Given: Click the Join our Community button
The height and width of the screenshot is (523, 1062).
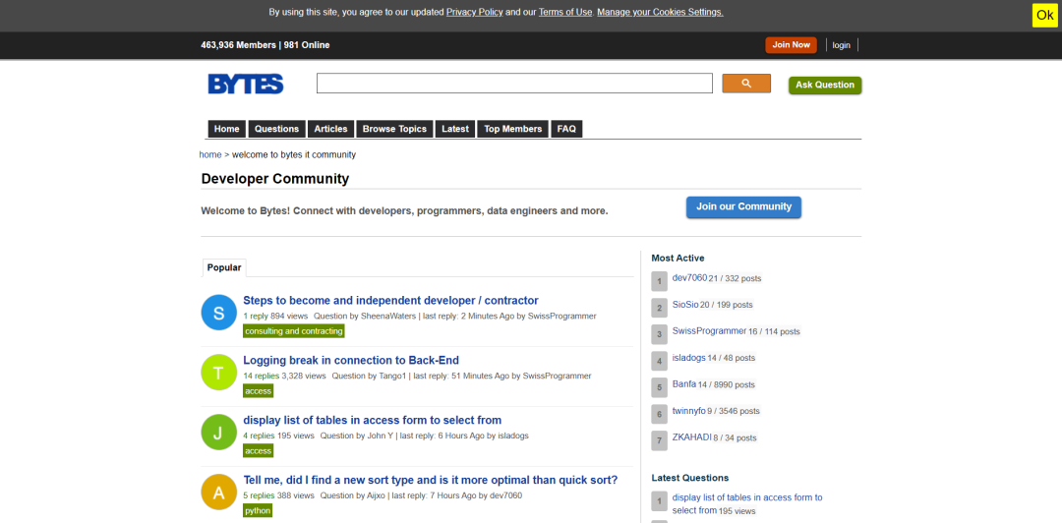Looking at the screenshot, I should pyautogui.click(x=743, y=207).
